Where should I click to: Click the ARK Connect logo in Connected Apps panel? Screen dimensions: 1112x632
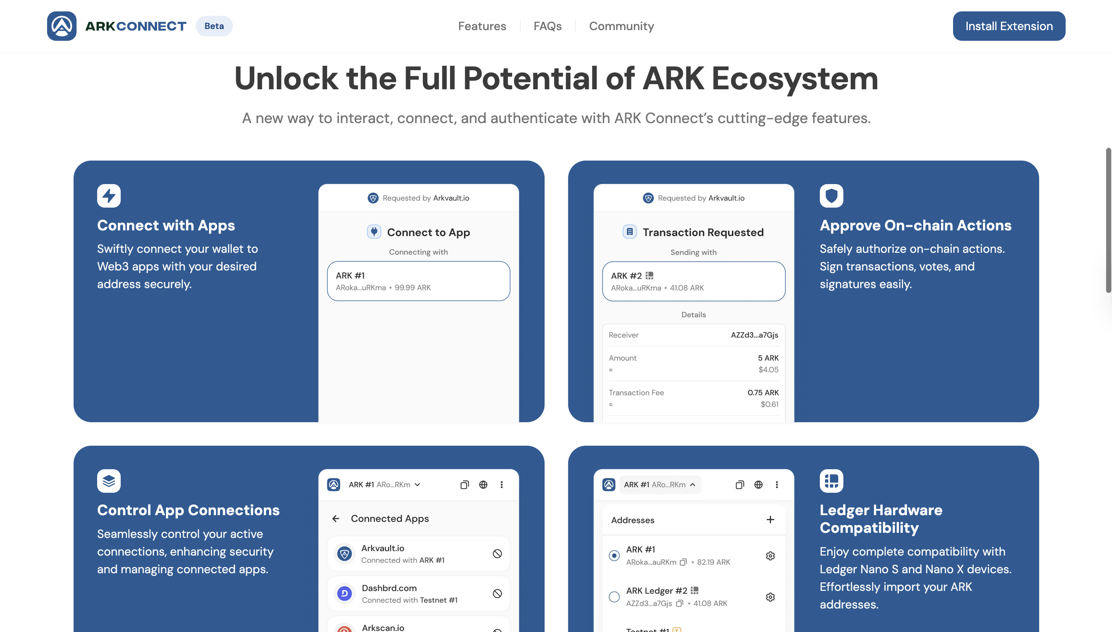click(333, 485)
